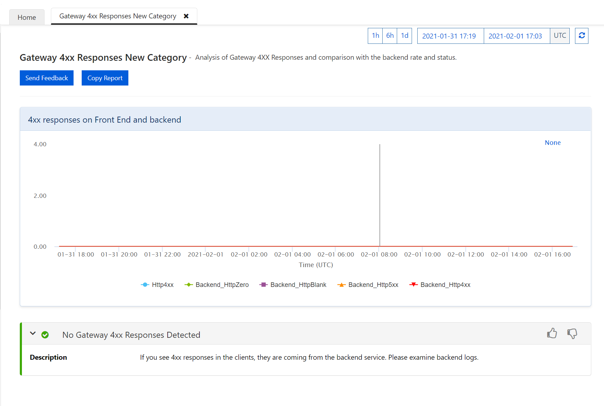Toggle the Http4xx legend series
Screen dimensions: 604x406
(157, 285)
